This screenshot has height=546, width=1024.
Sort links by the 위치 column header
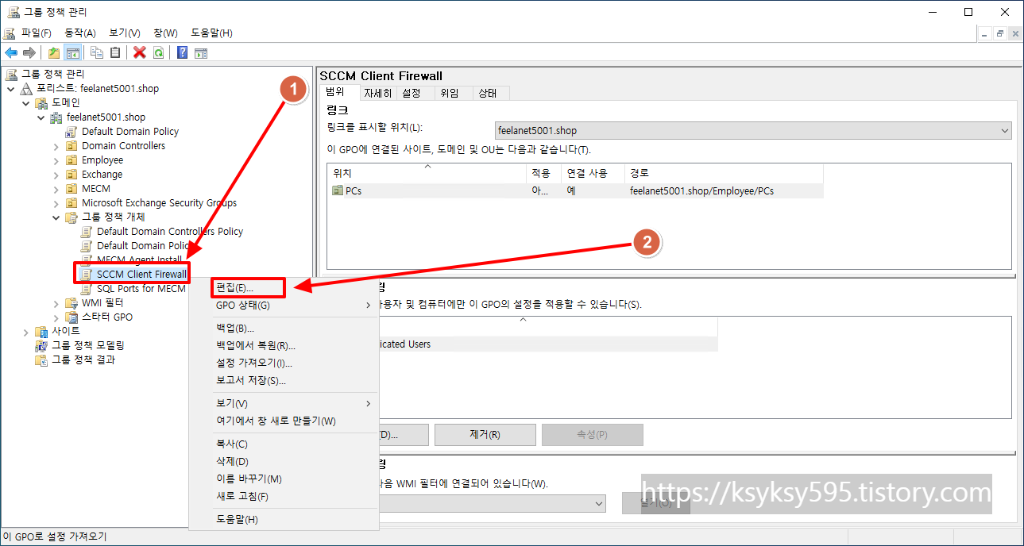427,173
